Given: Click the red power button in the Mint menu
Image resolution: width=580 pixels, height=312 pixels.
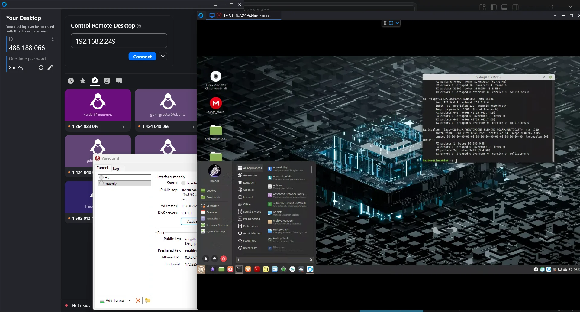Looking at the screenshot, I should pos(224,258).
